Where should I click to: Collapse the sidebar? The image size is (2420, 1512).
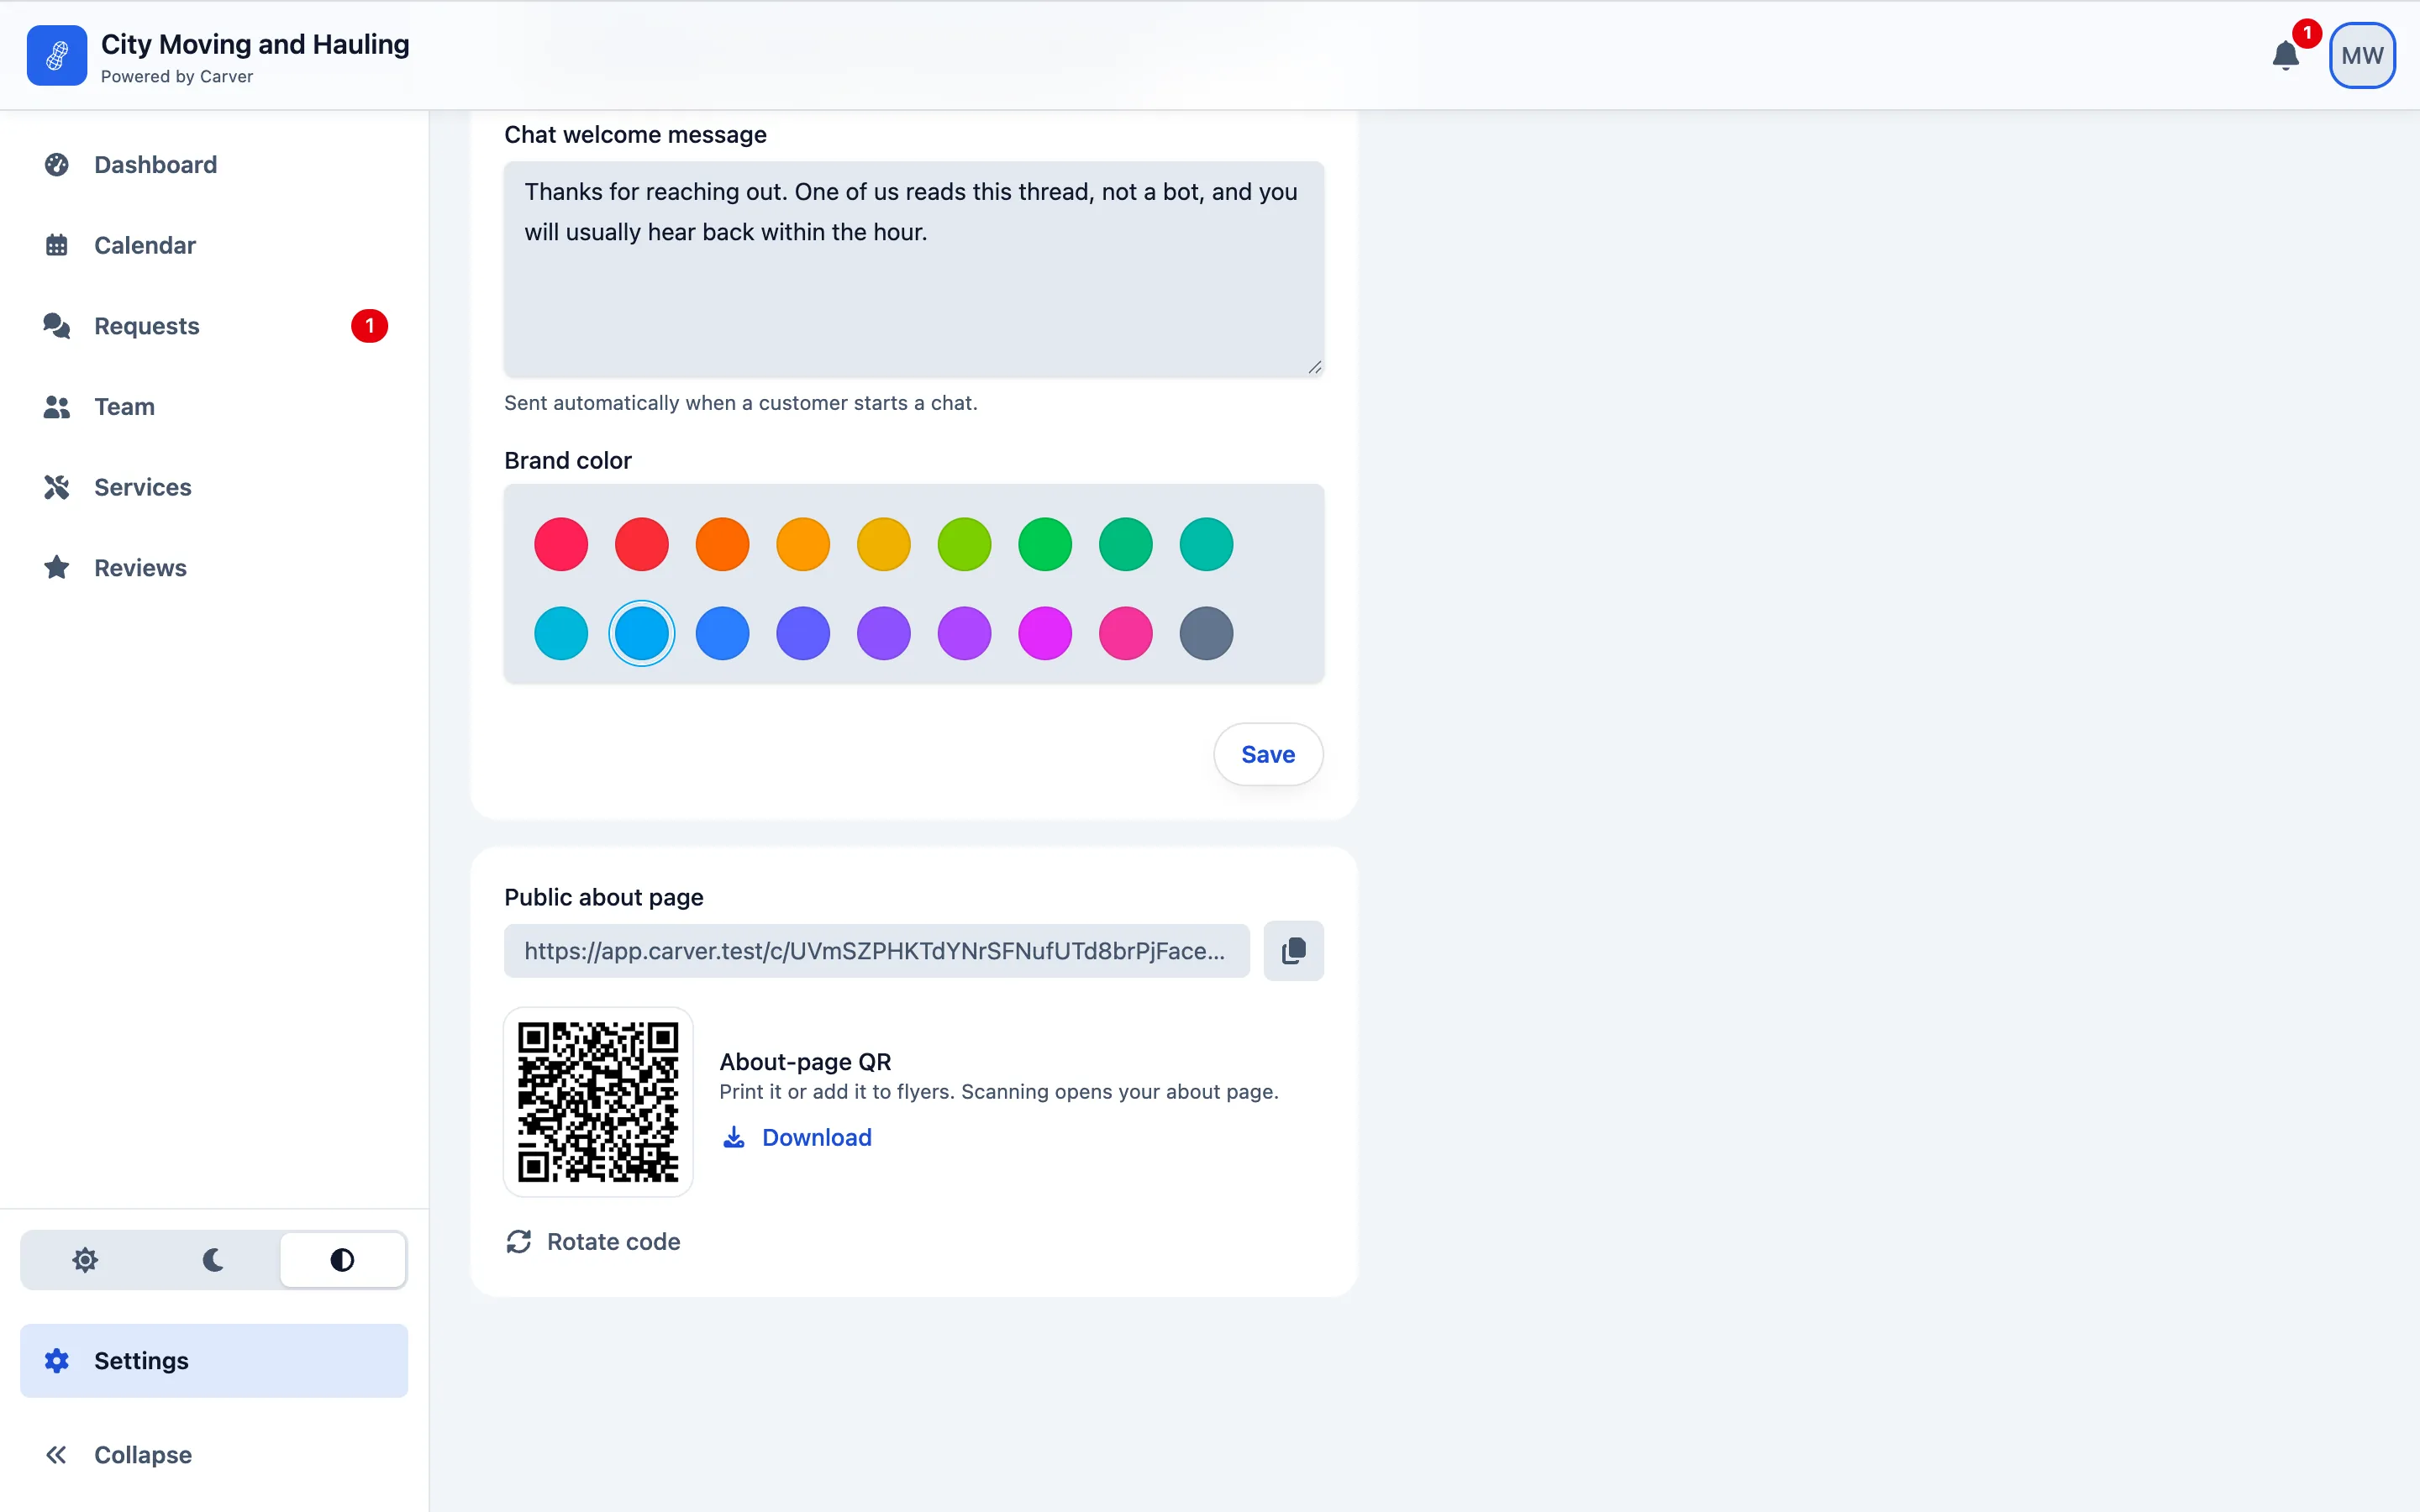point(214,1454)
